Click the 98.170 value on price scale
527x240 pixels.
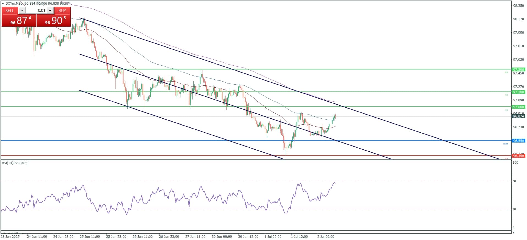[x=518, y=19]
